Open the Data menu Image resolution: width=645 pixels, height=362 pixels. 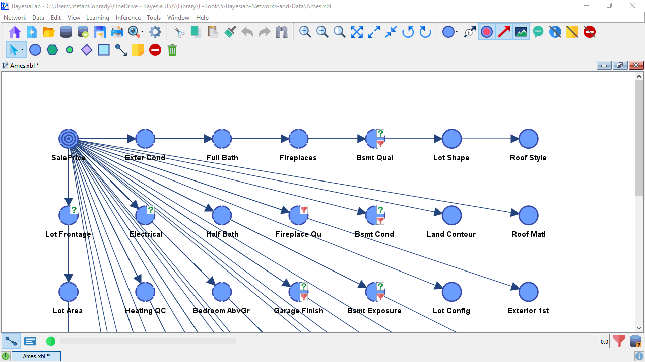pos(38,18)
